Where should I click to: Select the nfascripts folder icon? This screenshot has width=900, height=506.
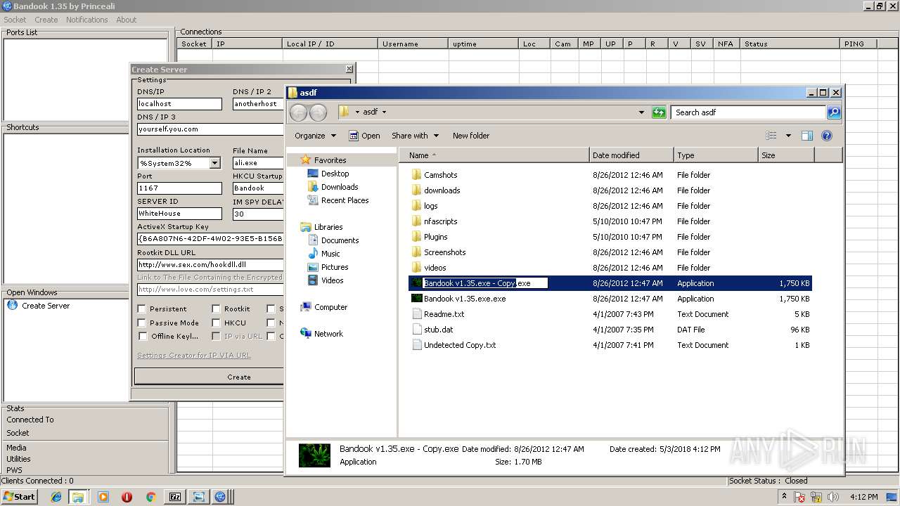416,221
